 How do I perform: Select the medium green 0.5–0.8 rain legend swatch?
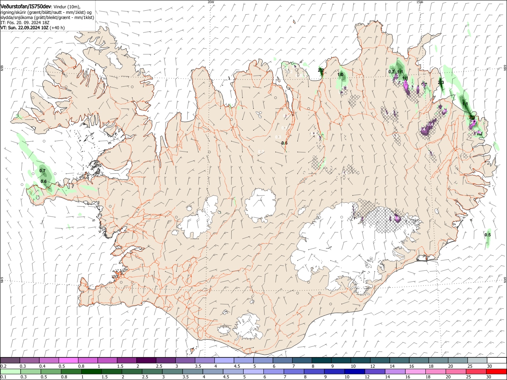[x=51, y=371]
